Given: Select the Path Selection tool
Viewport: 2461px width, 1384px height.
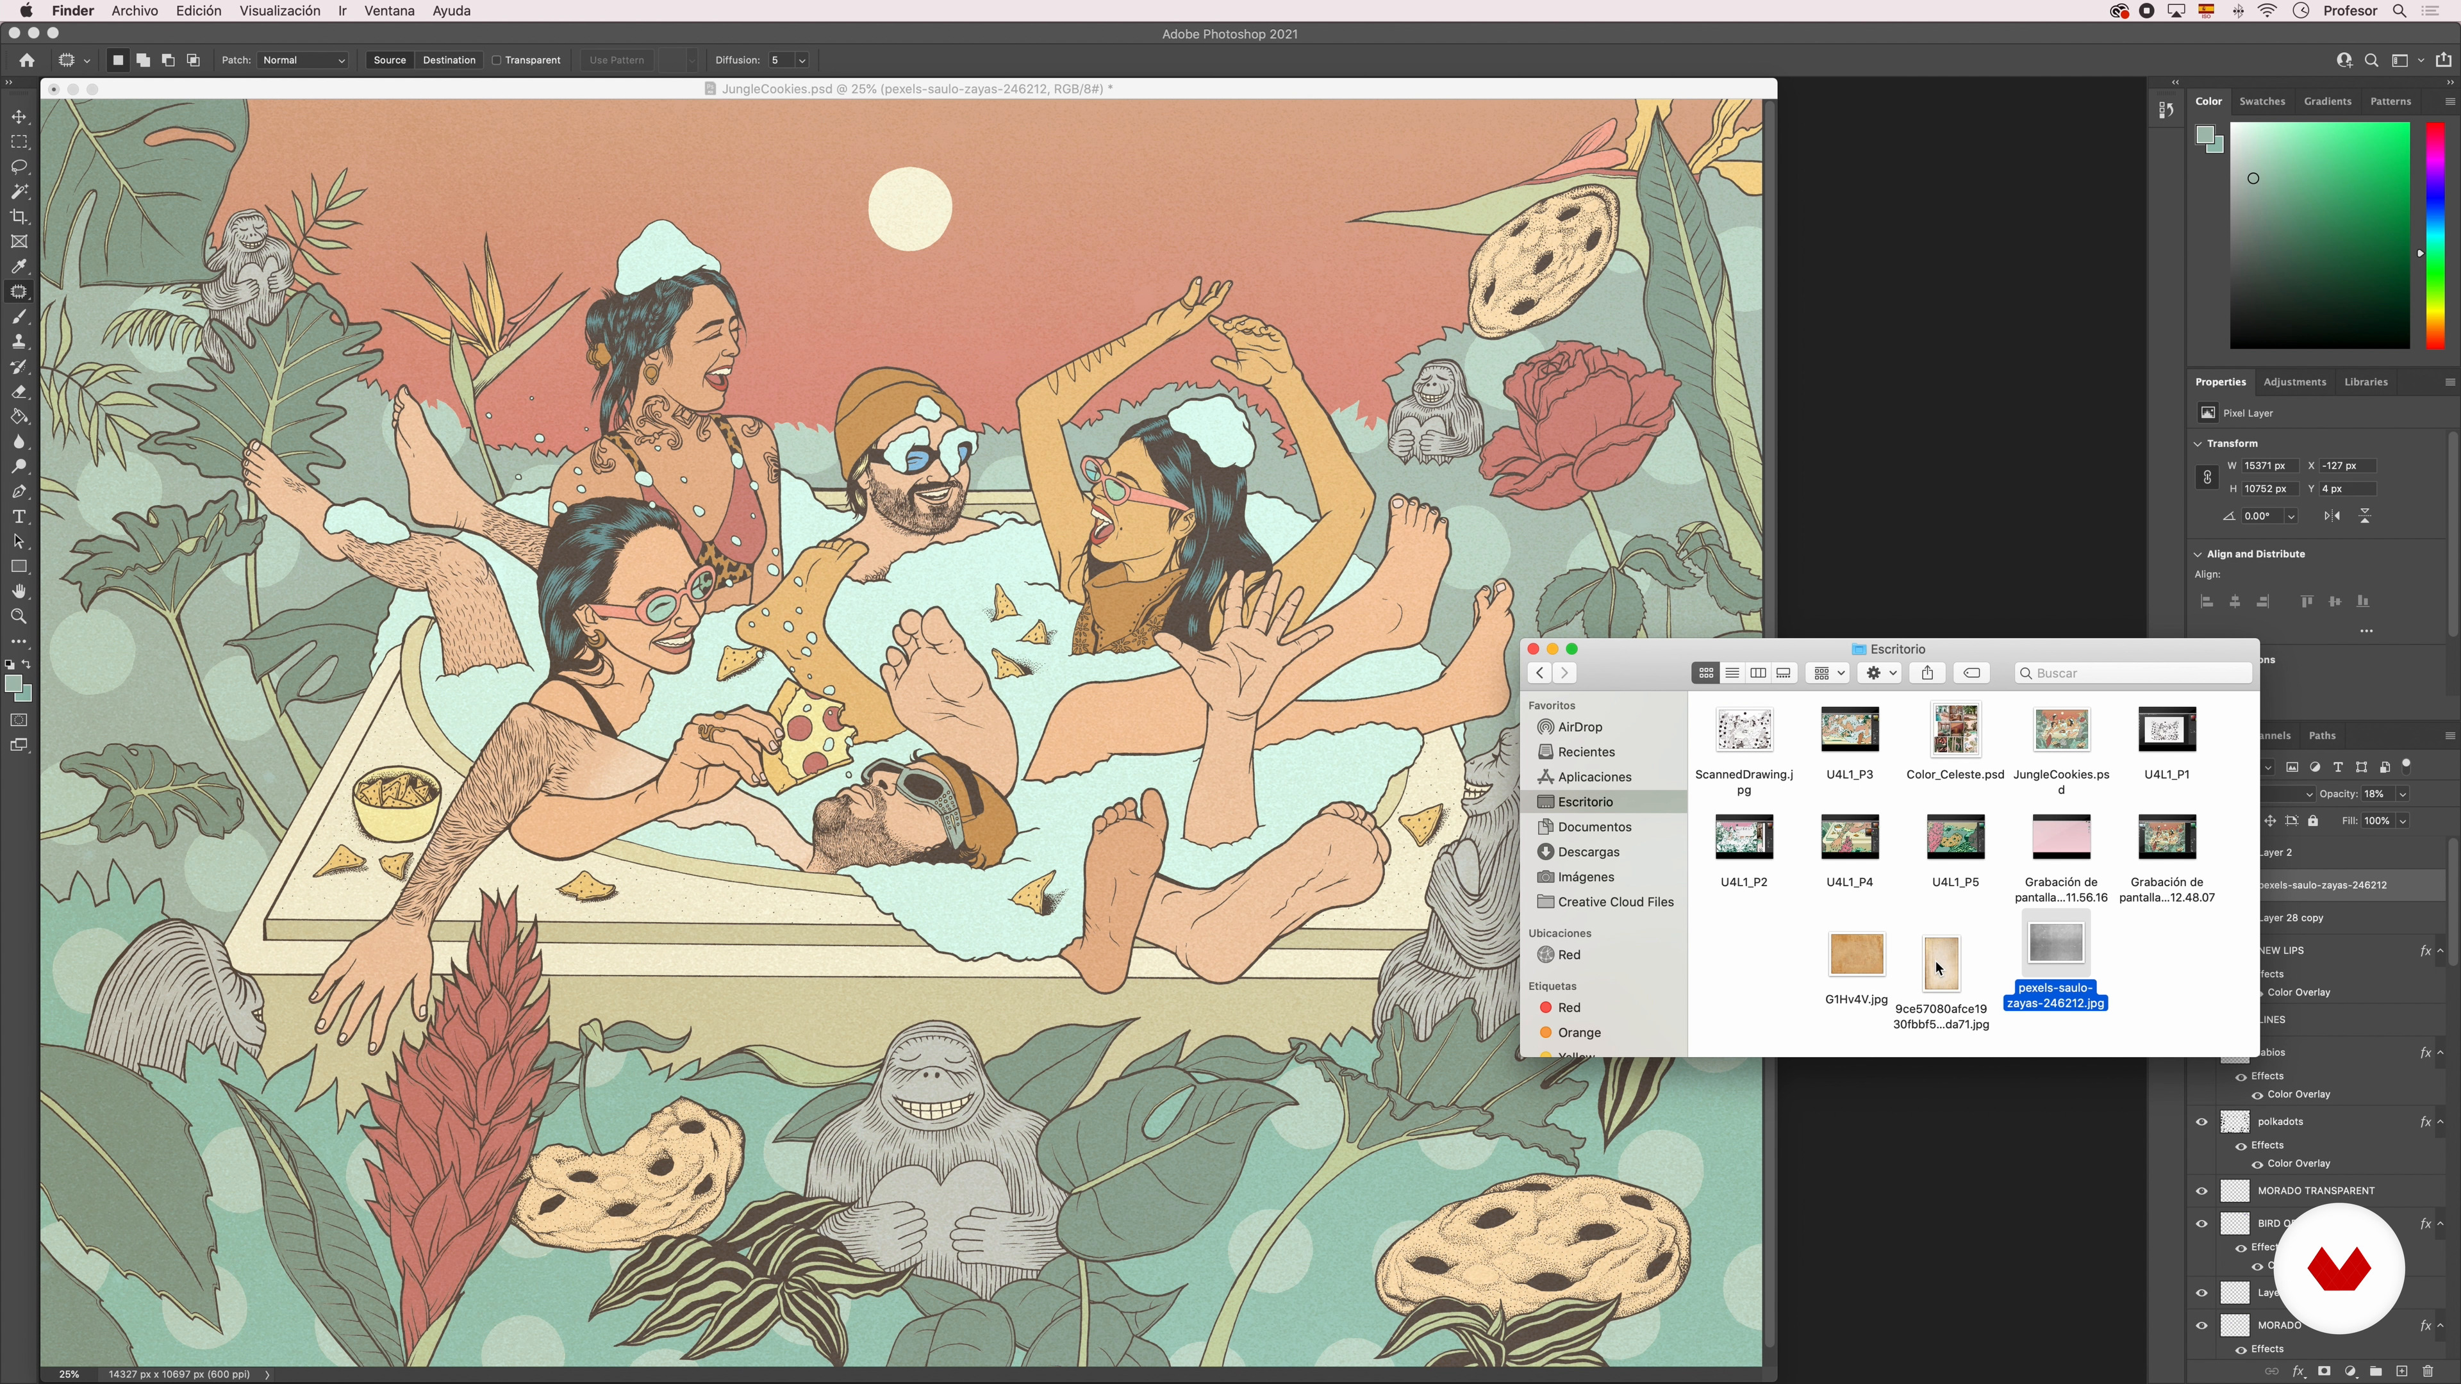Looking at the screenshot, I should pyautogui.click(x=19, y=541).
